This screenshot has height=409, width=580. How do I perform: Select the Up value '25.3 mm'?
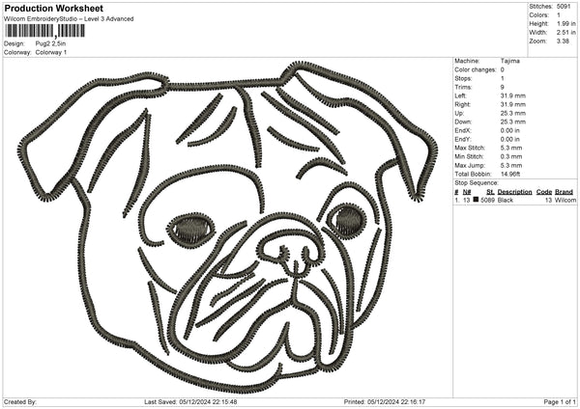(513, 113)
